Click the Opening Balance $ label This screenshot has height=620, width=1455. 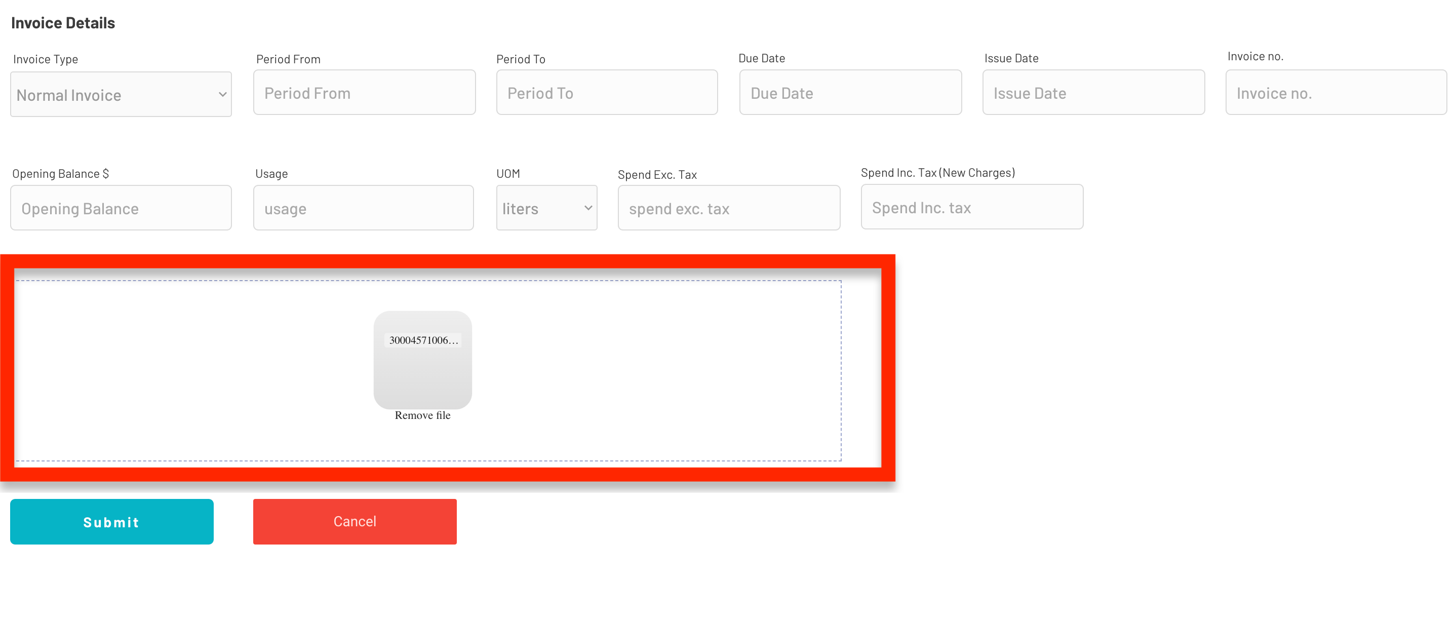pyautogui.click(x=60, y=174)
